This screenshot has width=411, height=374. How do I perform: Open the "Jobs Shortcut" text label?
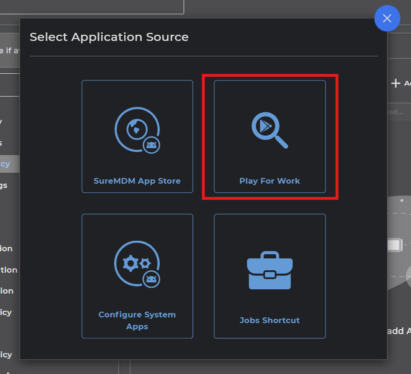270,320
